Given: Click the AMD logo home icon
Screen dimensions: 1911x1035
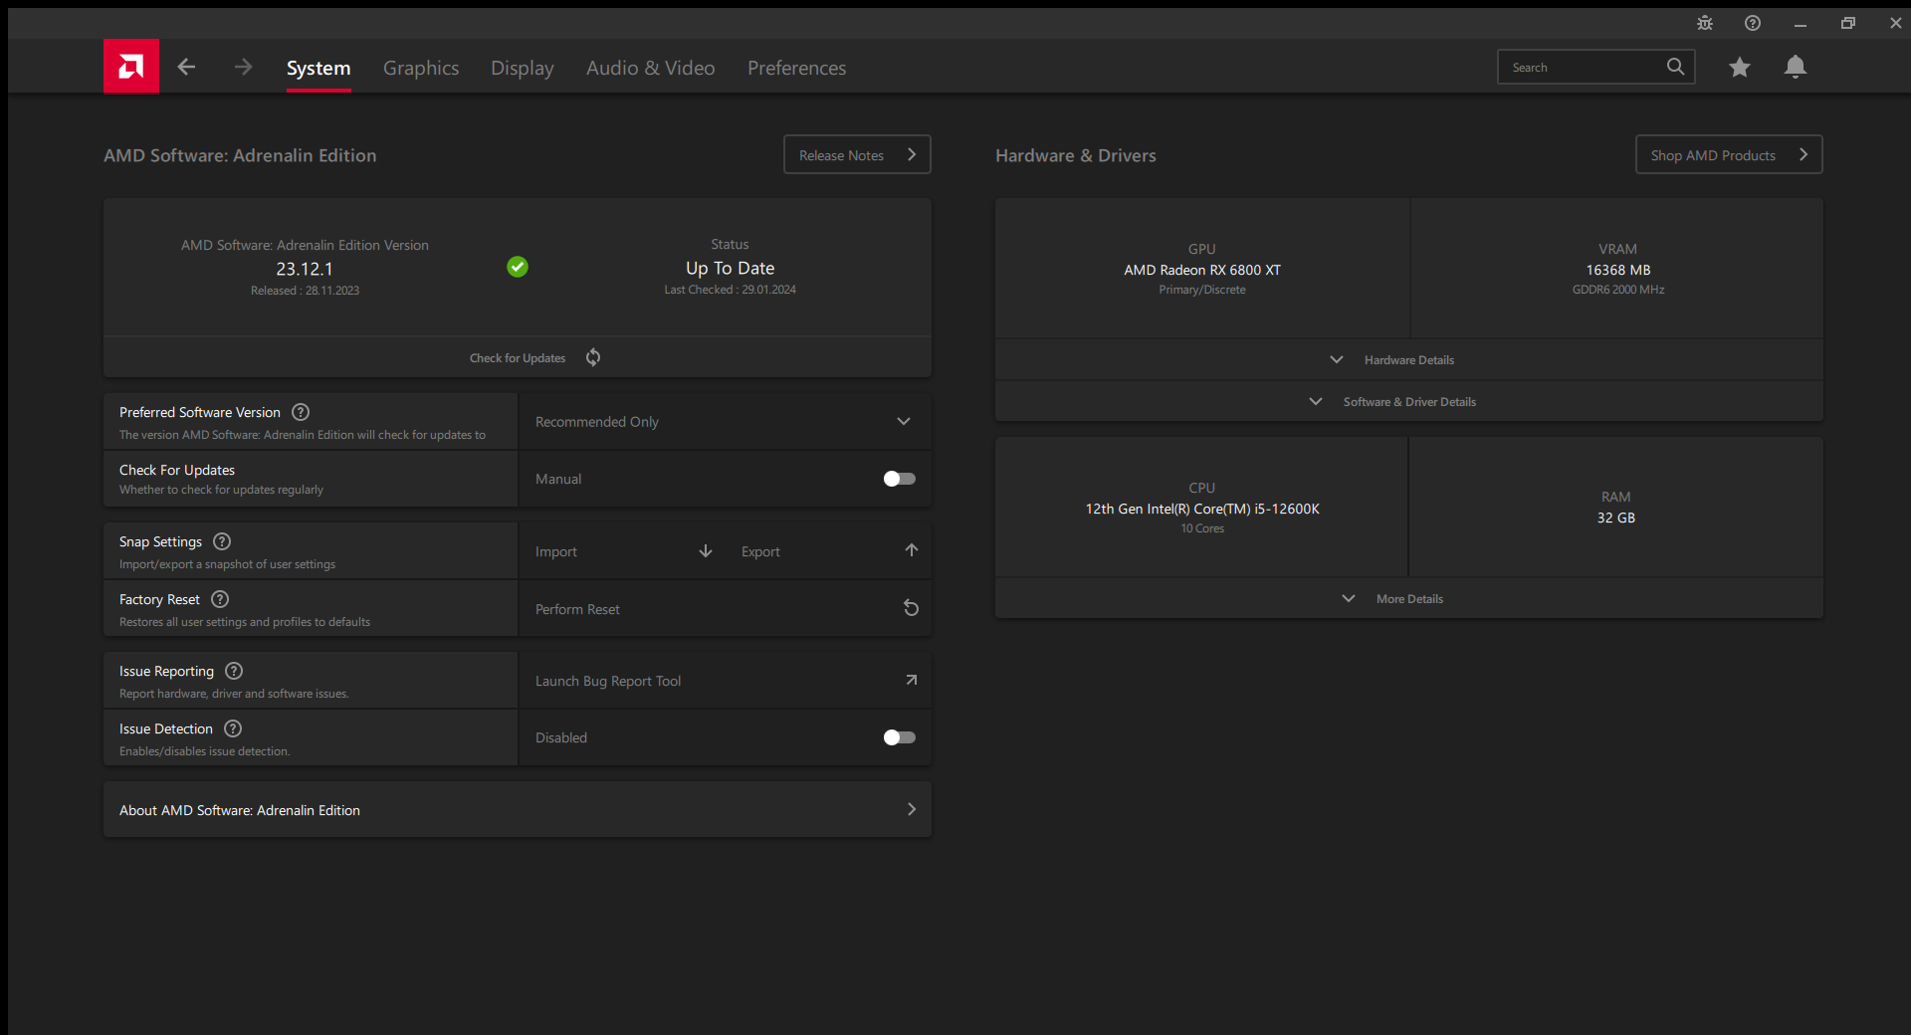Looking at the screenshot, I should (x=130, y=67).
